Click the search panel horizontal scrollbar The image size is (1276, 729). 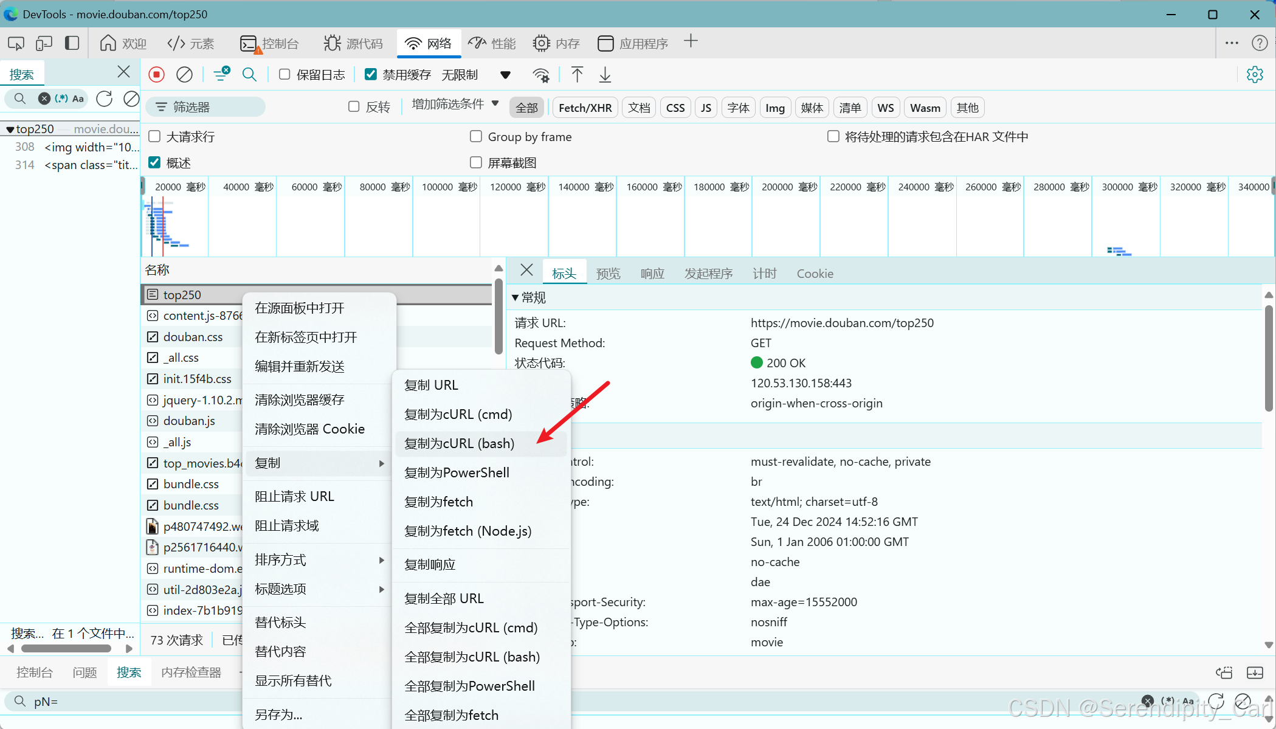pyautogui.click(x=66, y=649)
